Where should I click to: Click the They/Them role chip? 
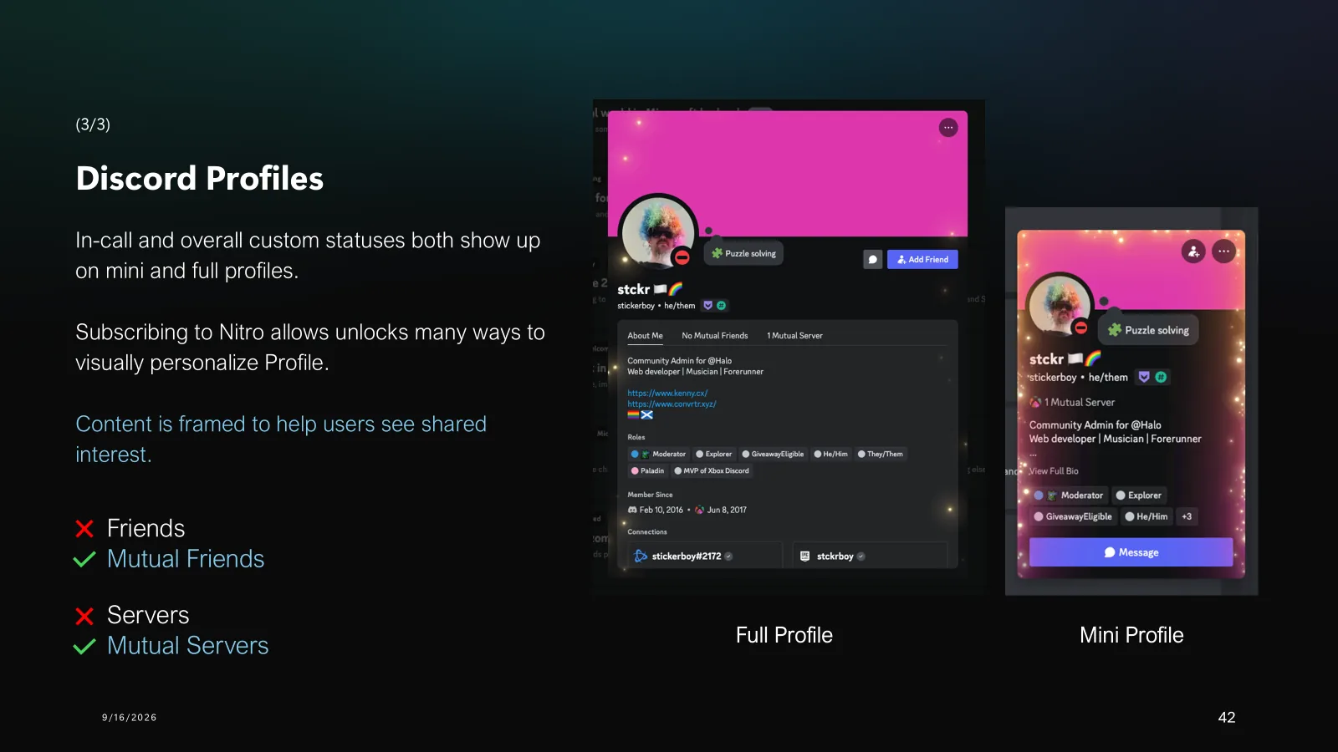(x=881, y=455)
